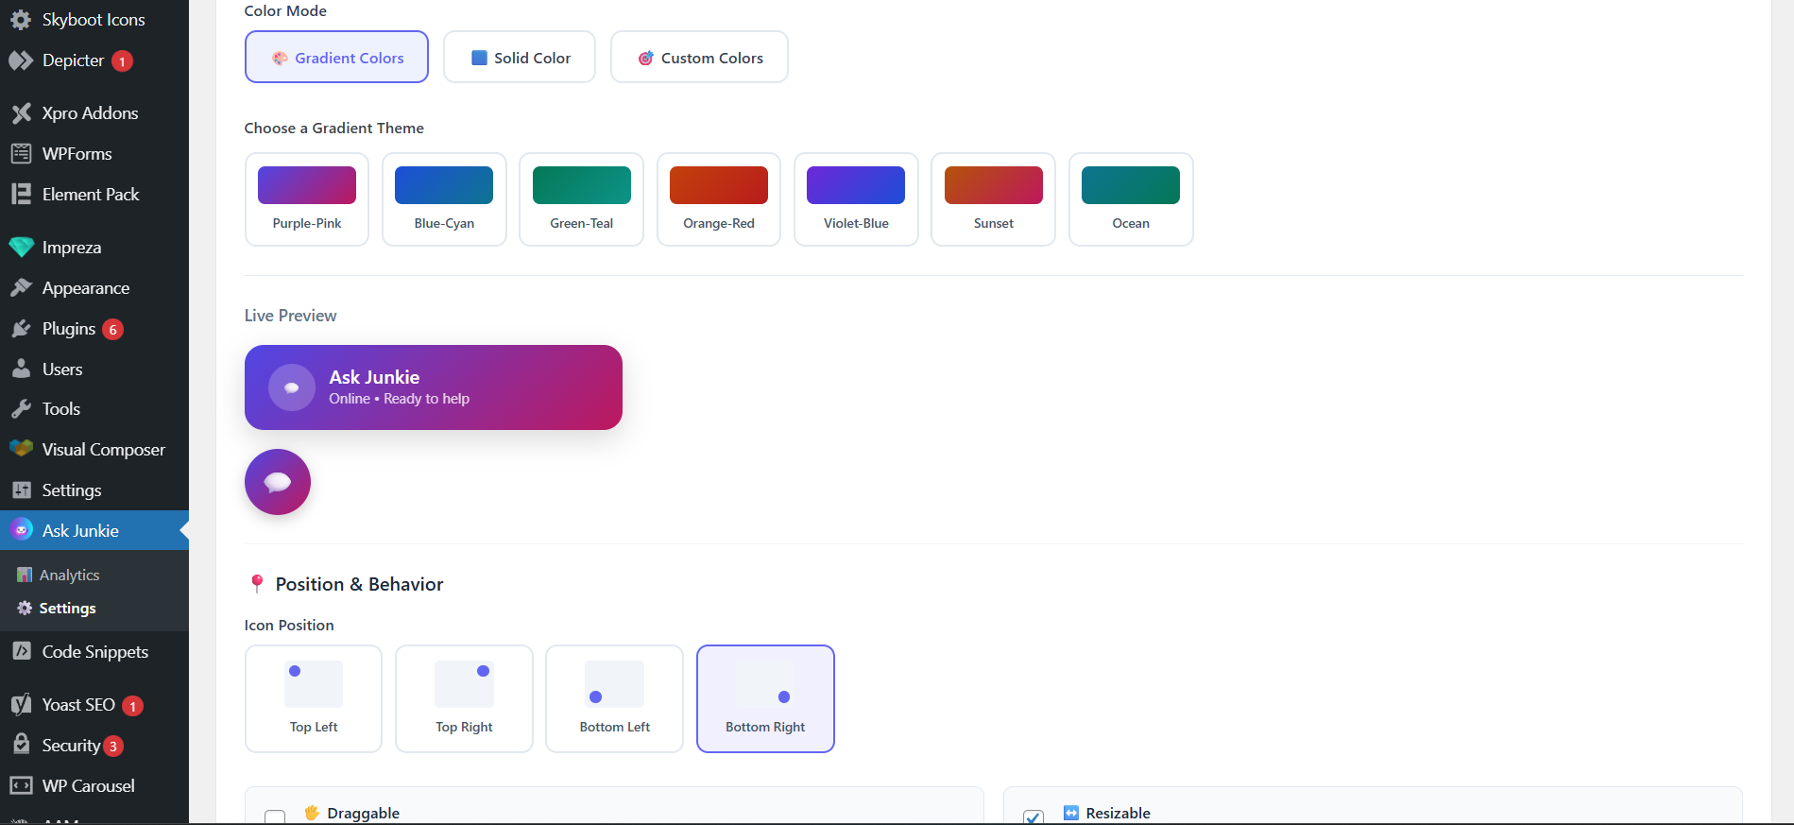
Task: Click the round chat bubble launcher preview
Action: point(278,482)
